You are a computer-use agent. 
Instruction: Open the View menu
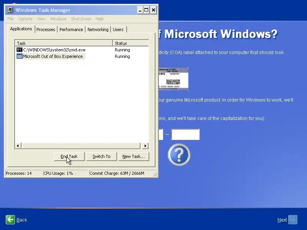click(x=41, y=19)
